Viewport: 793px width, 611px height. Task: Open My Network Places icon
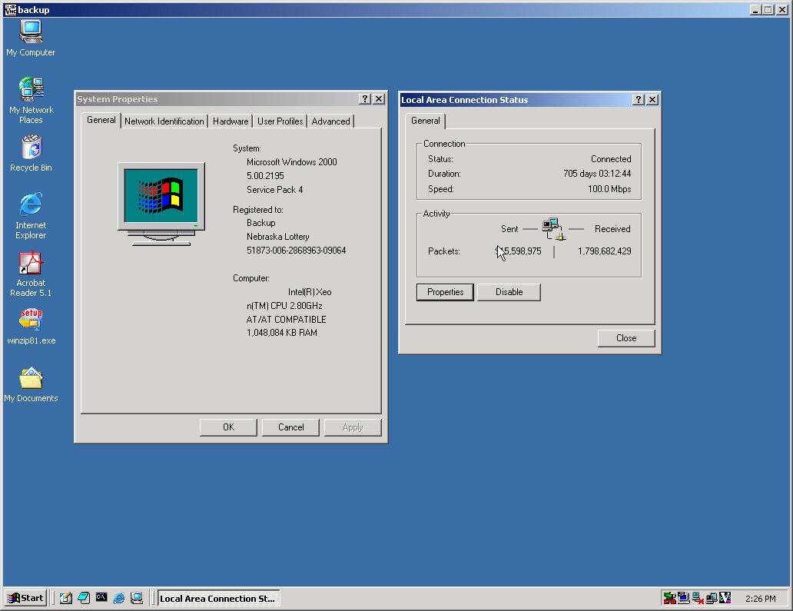pos(31,90)
